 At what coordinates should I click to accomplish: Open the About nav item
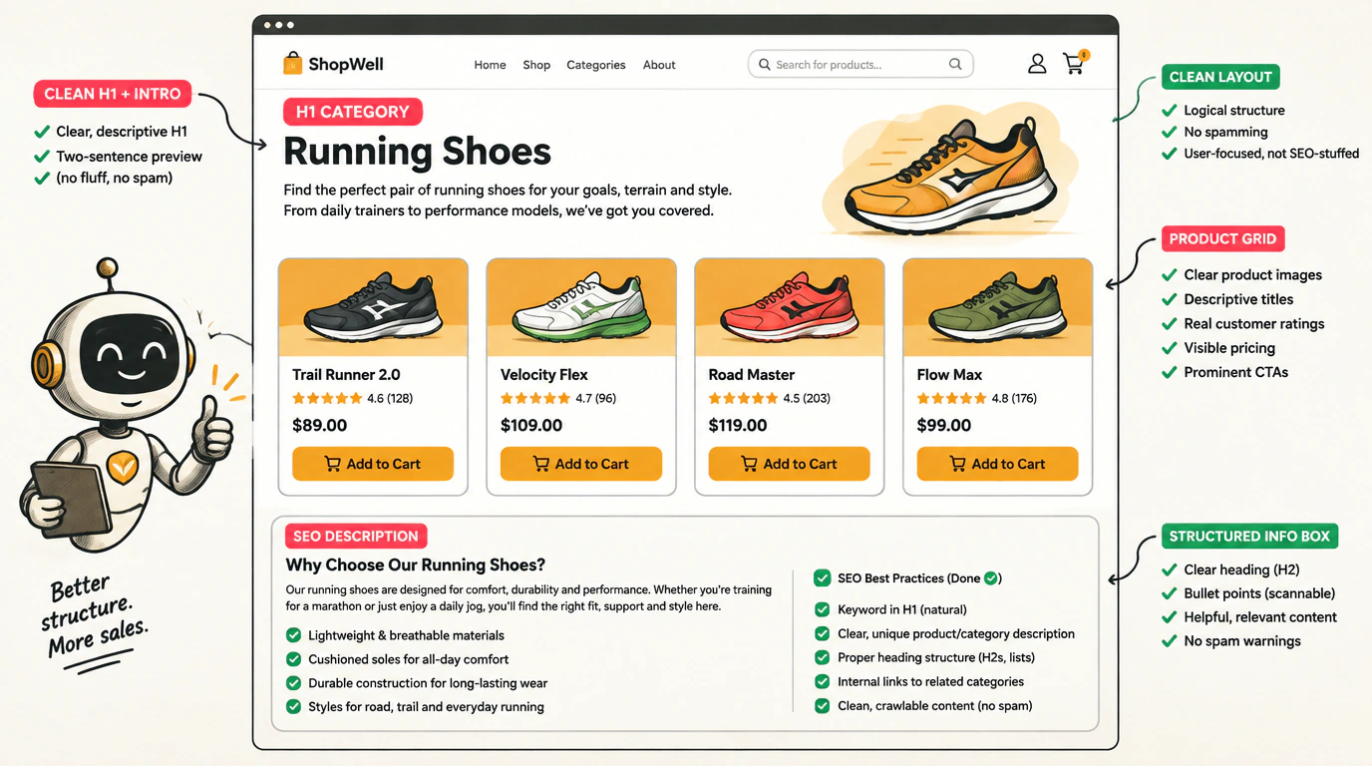pyautogui.click(x=659, y=65)
